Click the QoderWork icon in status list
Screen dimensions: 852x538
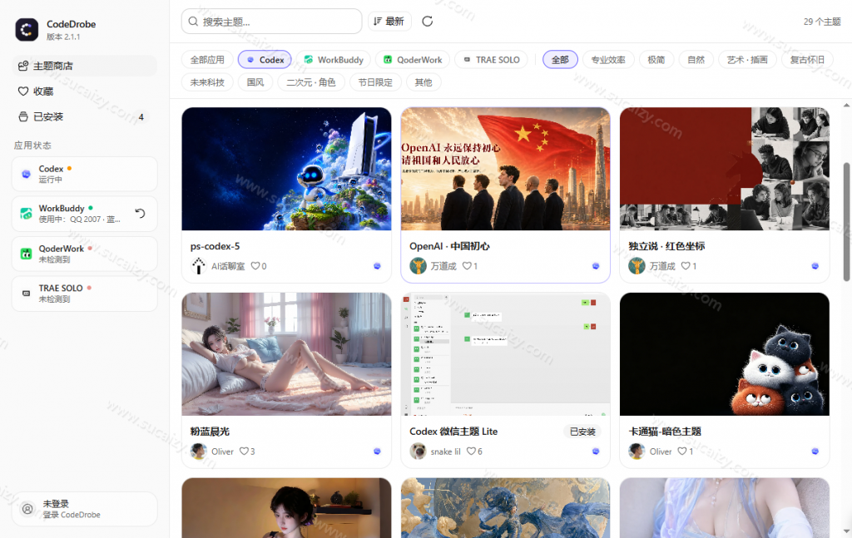point(26,254)
